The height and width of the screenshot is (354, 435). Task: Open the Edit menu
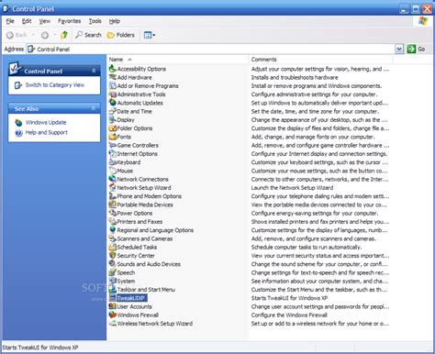click(x=27, y=21)
